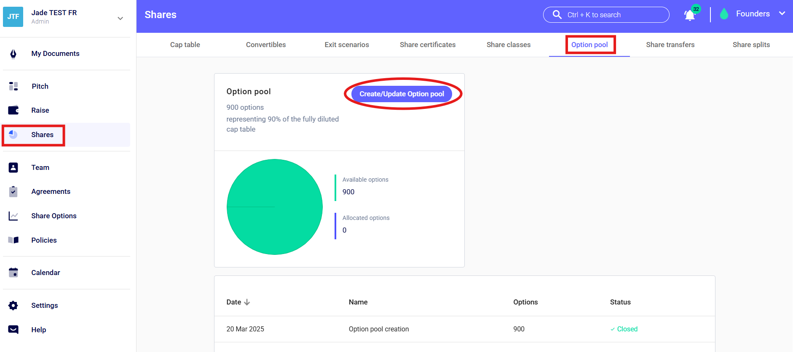Click the Pitch sidebar icon
Image resolution: width=793 pixels, height=352 pixels.
pyautogui.click(x=13, y=86)
